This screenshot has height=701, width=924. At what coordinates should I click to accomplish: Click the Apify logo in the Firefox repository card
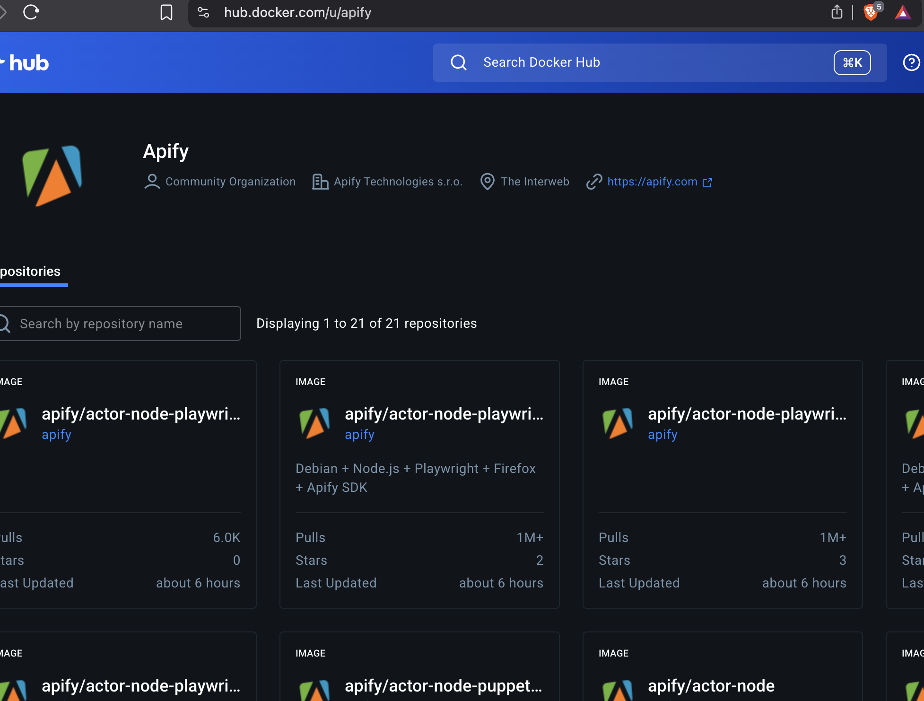(x=314, y=423)
